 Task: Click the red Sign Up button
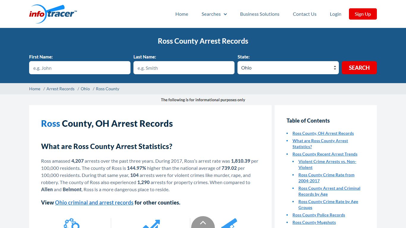pos(363,14)
